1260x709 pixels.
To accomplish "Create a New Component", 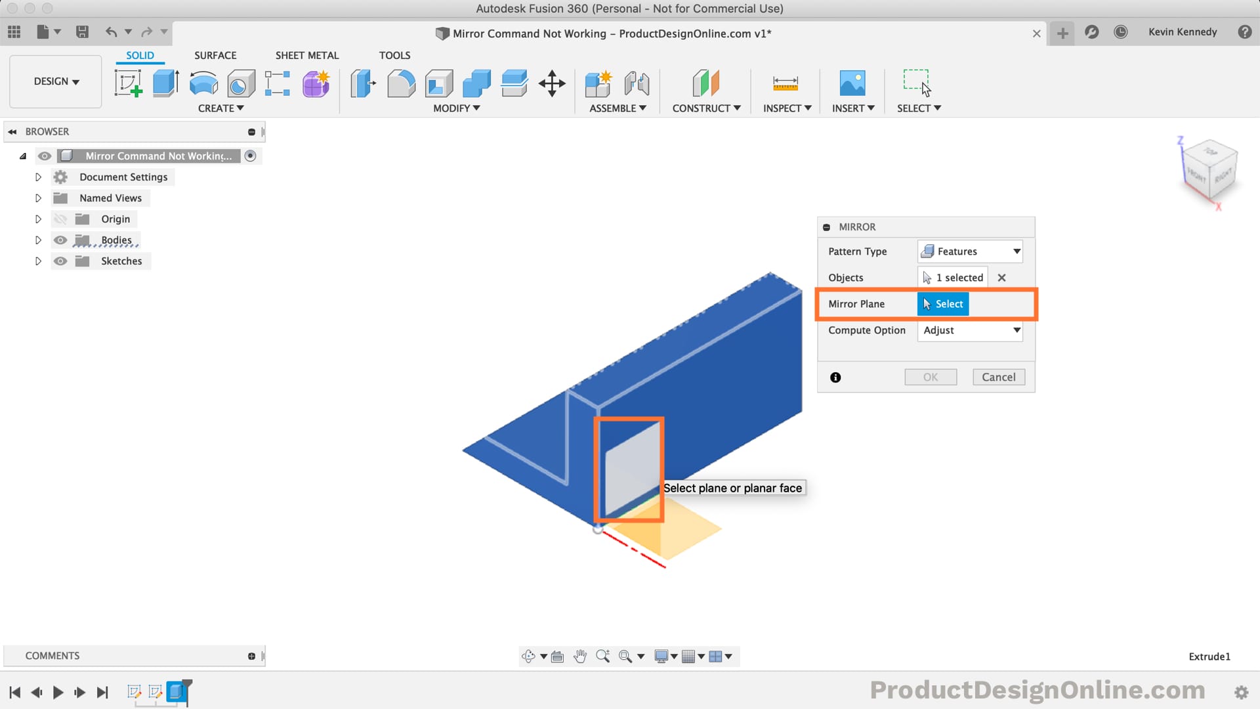I will pyautogui.click(x=598, y=83).
